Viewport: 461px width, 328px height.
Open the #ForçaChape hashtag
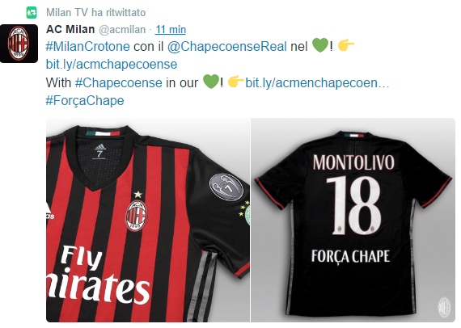[85, 100]
